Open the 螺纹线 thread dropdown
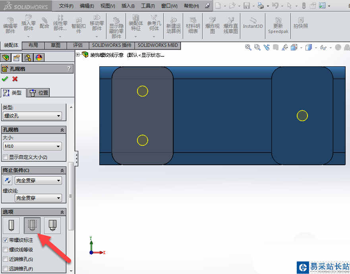This screenshot has height=274, width=350. 38,198
